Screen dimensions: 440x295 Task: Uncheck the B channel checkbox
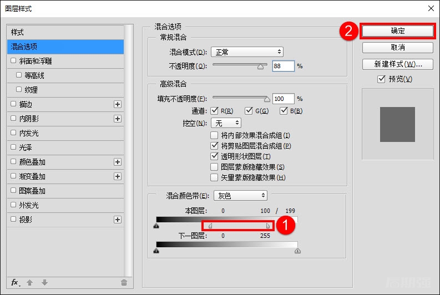point(284,111)
